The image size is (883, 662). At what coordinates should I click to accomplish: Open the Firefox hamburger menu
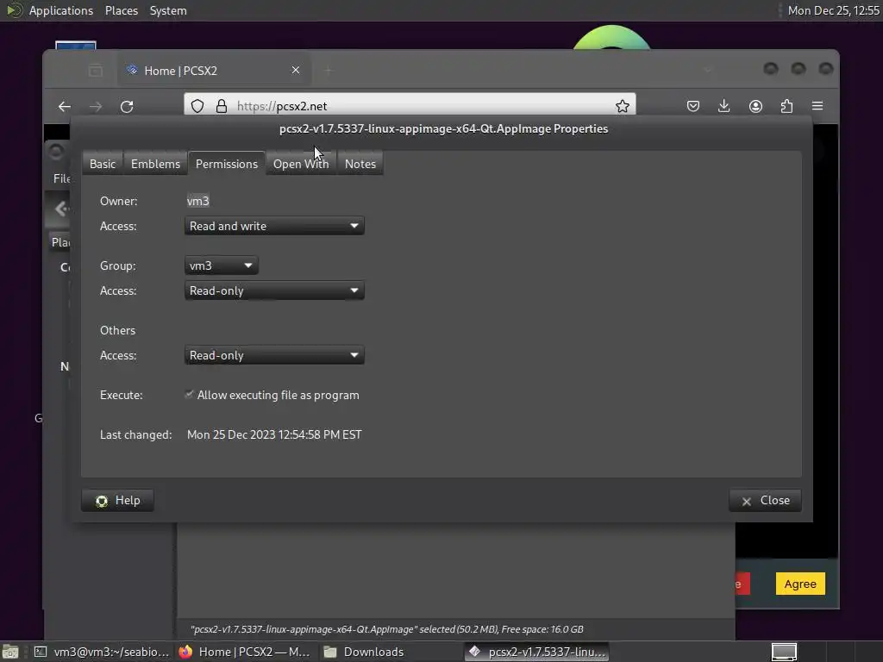point(817,106)
